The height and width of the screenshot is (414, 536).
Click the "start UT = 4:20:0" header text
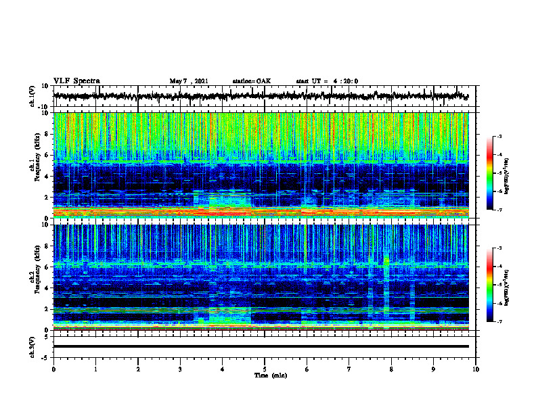(327, 81)
